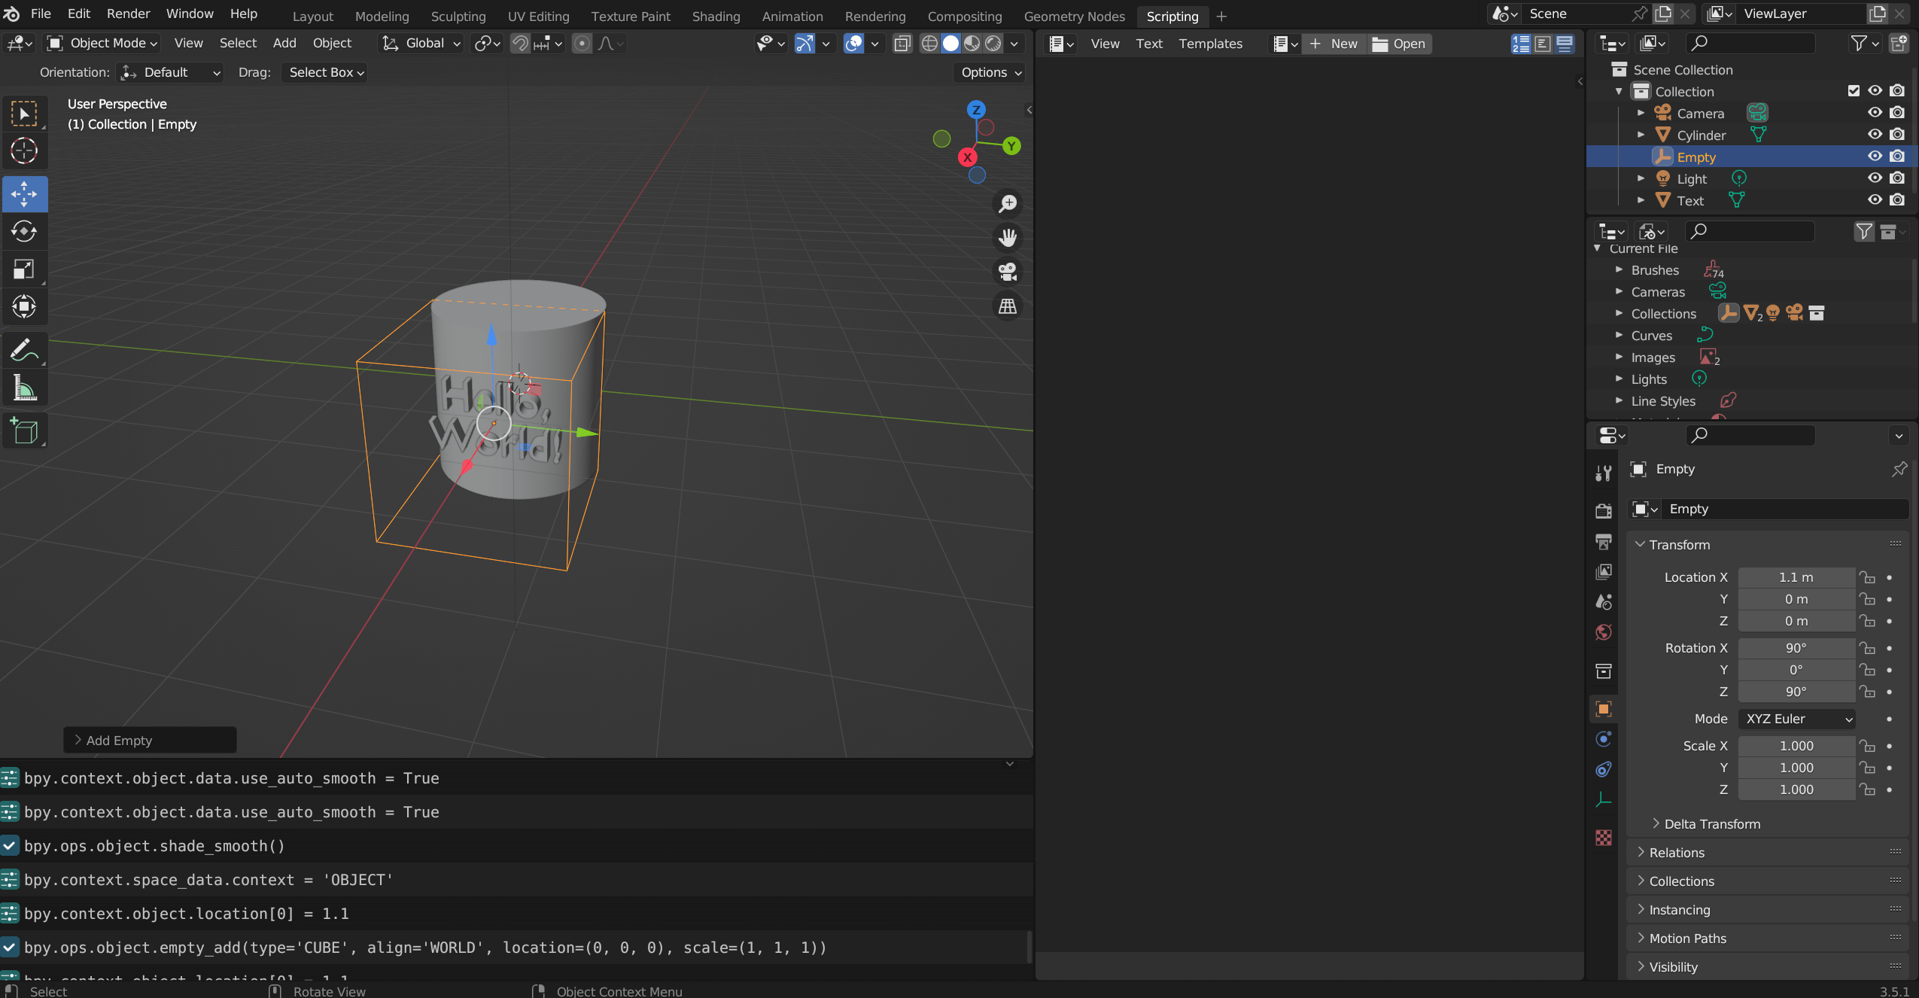
Task: Open the Physics properties tab
Action: pos(1603,738)
